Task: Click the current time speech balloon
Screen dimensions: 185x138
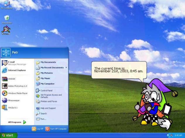Action: (119, 70)
